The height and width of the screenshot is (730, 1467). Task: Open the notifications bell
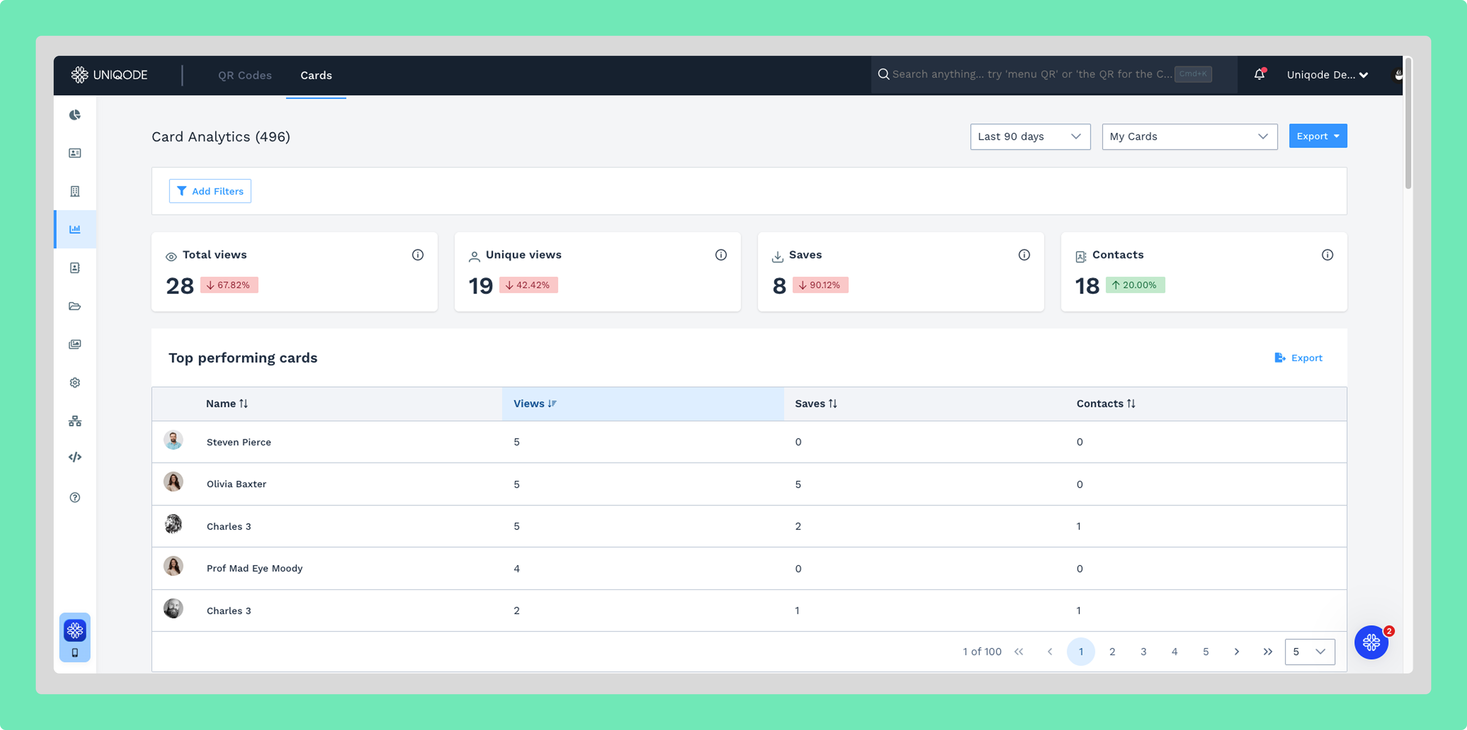point(1259,74)
